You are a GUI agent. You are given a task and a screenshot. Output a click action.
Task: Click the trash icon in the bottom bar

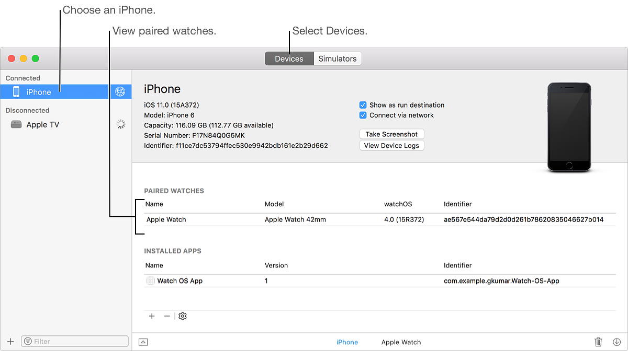pyautogui.click(x=598, y=342)
